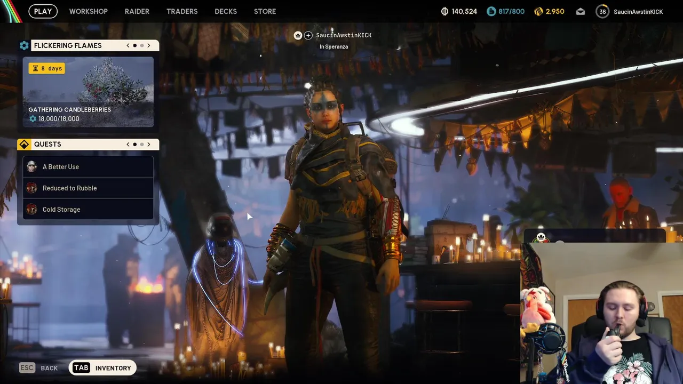
Task: Click the In Speranza status text
Action: pos(333,46)
